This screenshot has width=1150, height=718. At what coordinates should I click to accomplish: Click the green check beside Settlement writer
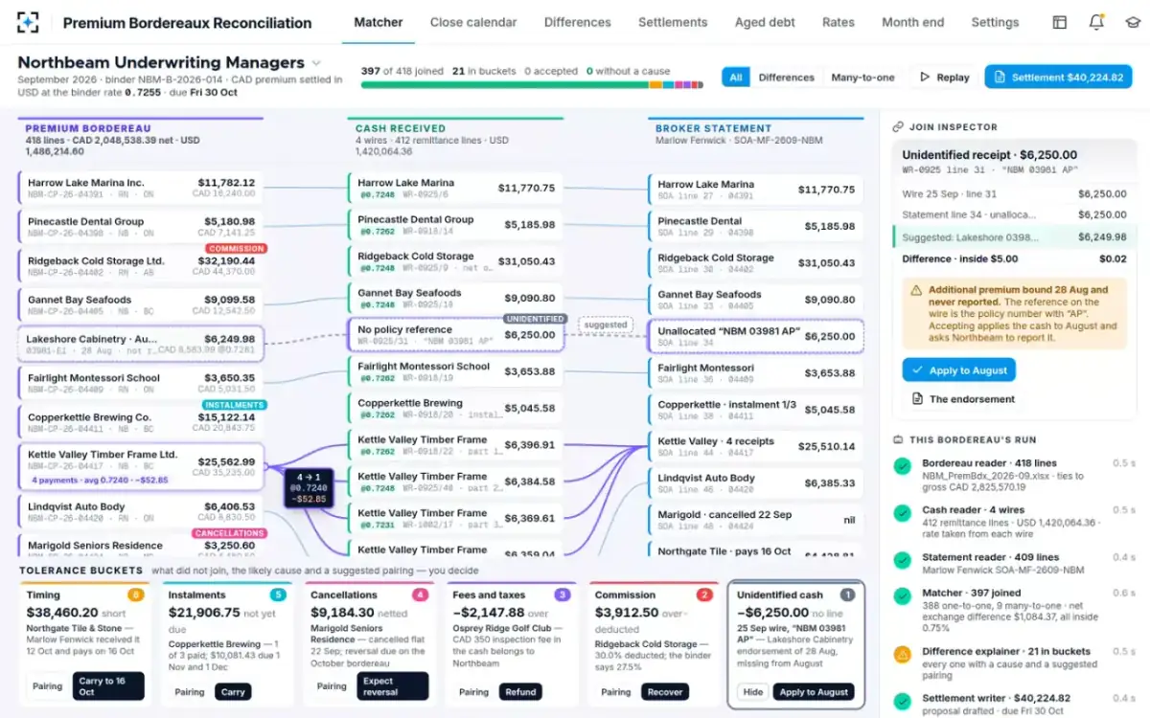(x=902, y=702)
